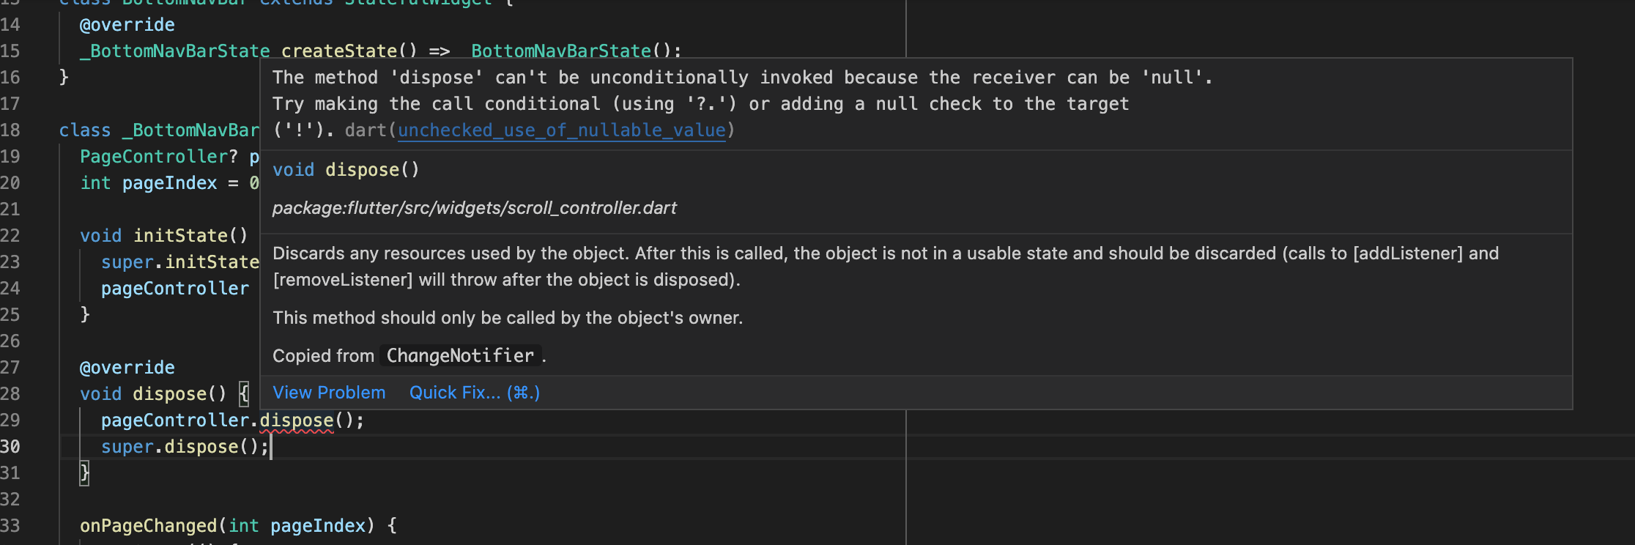Click 'void initState()' on line 22

click(x=164, y=236)
